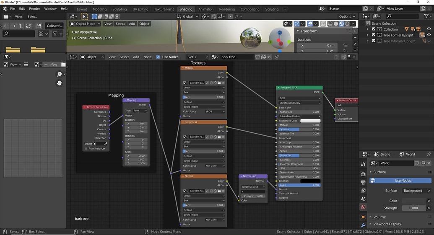The image size is (434, 235).
Task: Switch to the UV Editing workspace tab
Action: pyautogui.click(x=140, y=9)
